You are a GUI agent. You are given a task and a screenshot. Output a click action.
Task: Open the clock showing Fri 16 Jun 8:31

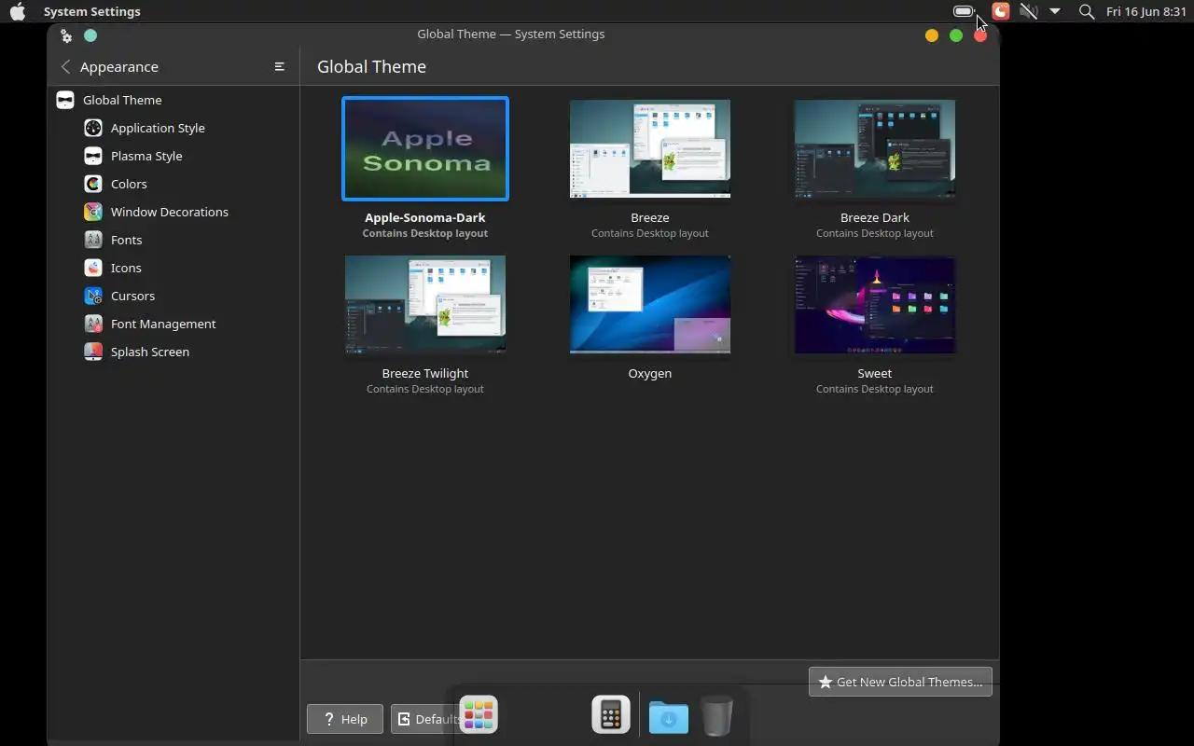click(1145, 11)
